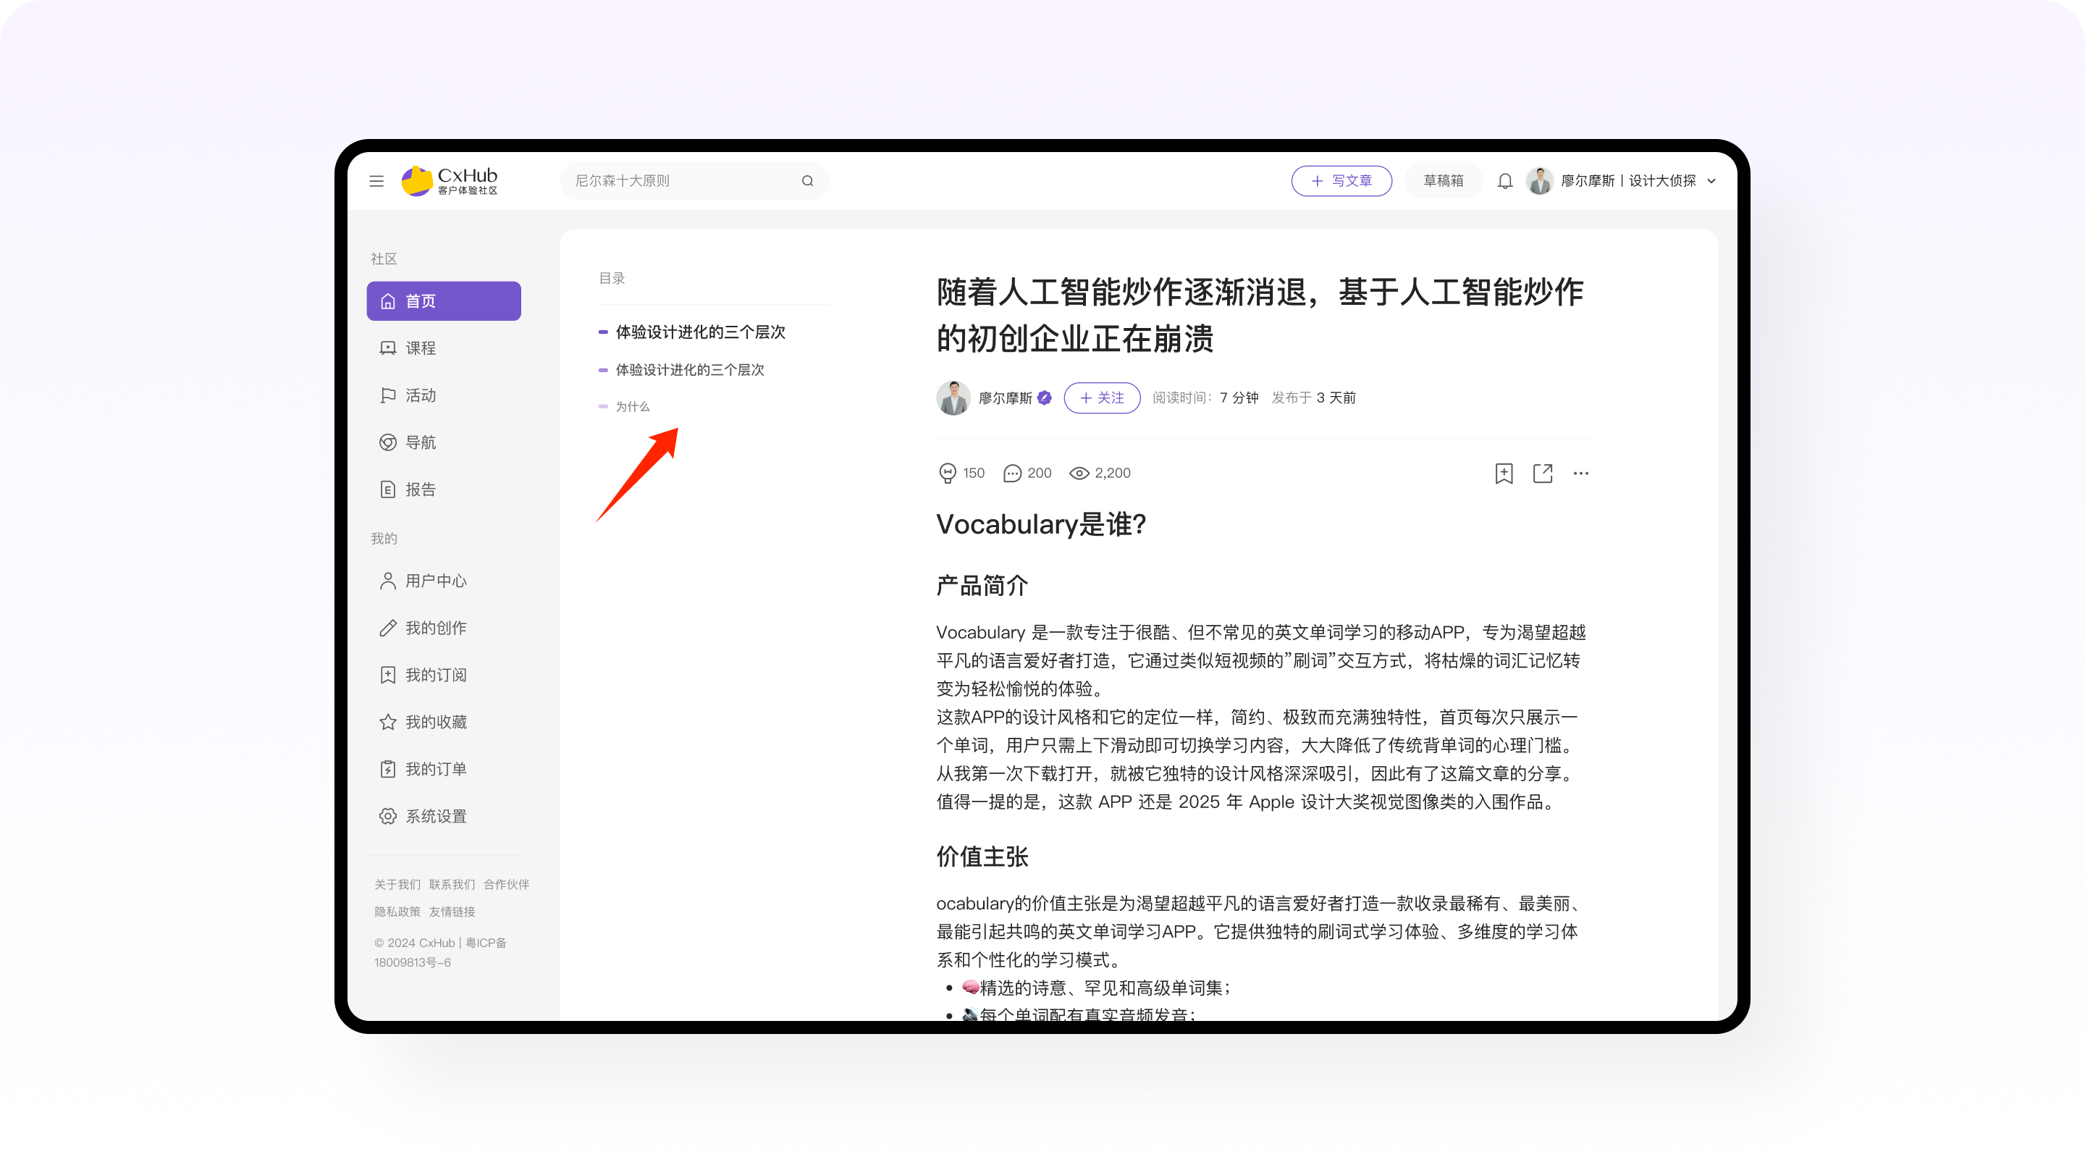
Task: Click the 我的订阅 sidebar label
Action: click(435, 674)
